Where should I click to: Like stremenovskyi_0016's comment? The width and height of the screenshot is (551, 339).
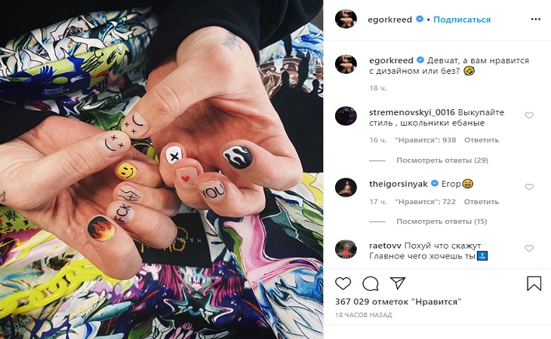click(529, 115)
